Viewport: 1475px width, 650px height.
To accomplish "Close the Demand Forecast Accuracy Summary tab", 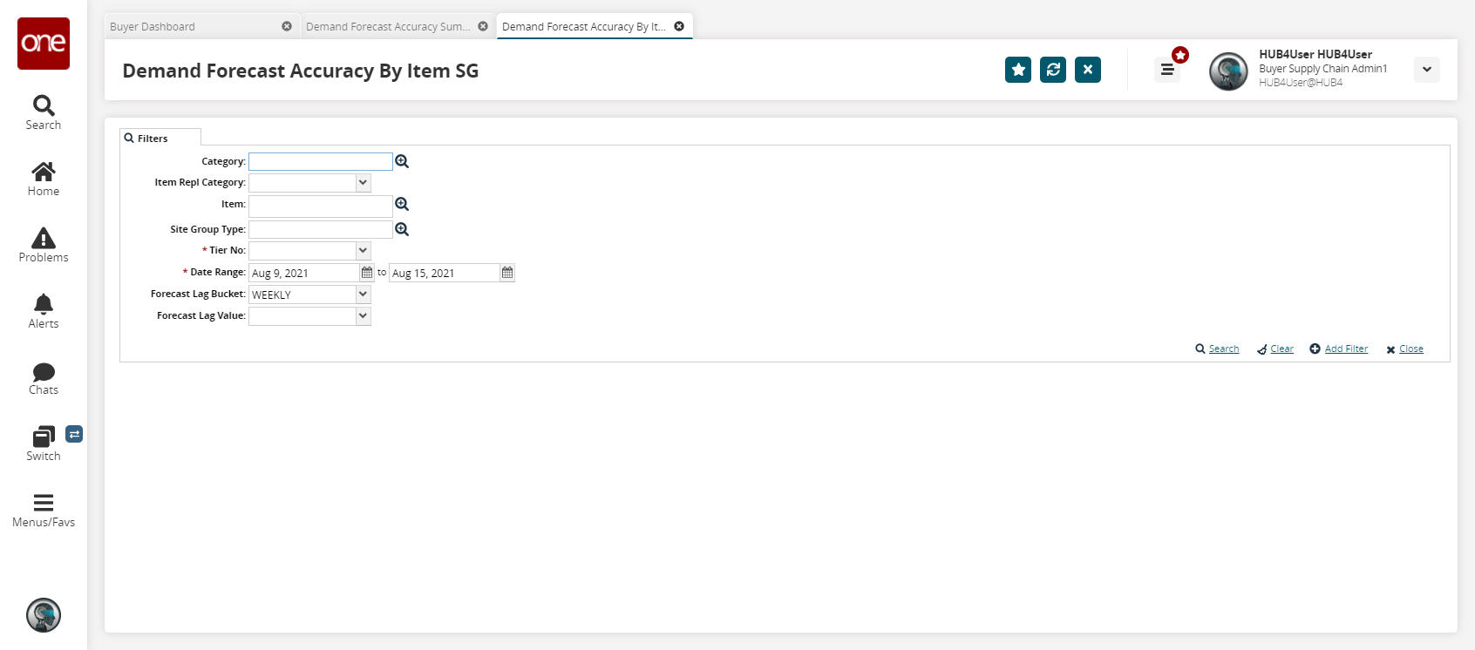I will [x=483, y=26].
